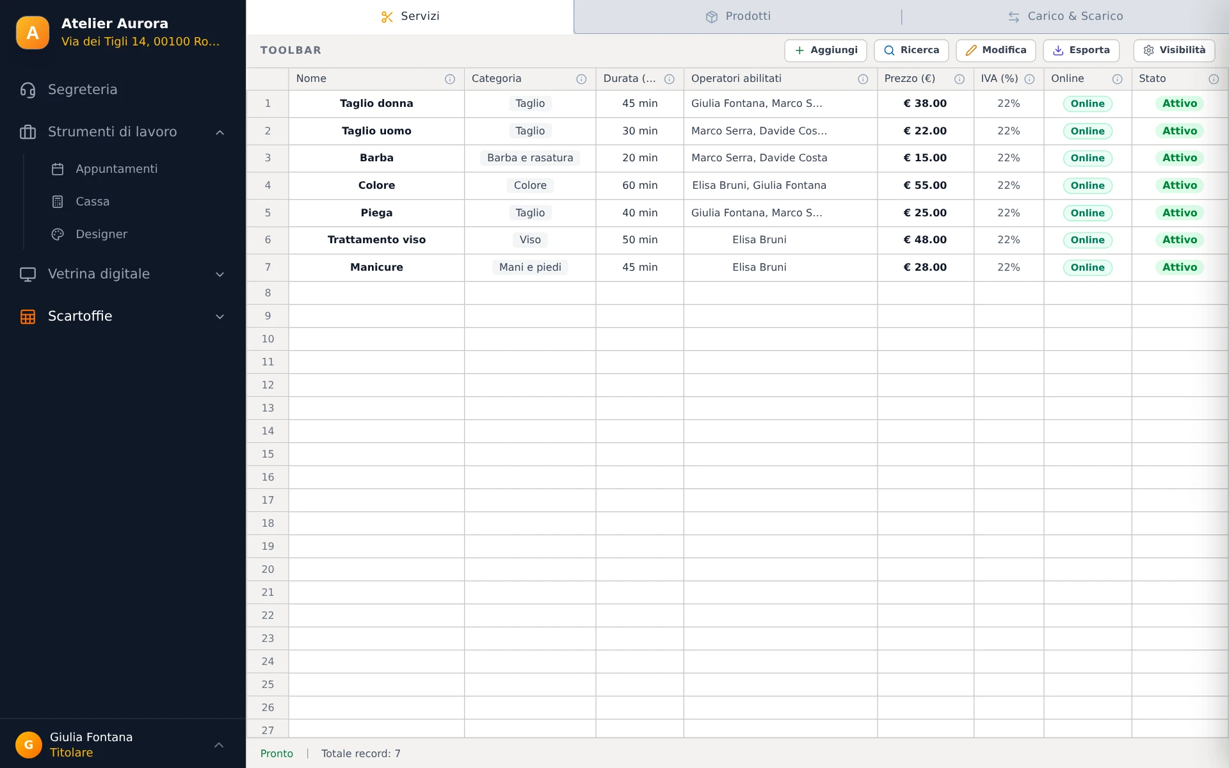Select row number 5 header

tap(268, 213)
